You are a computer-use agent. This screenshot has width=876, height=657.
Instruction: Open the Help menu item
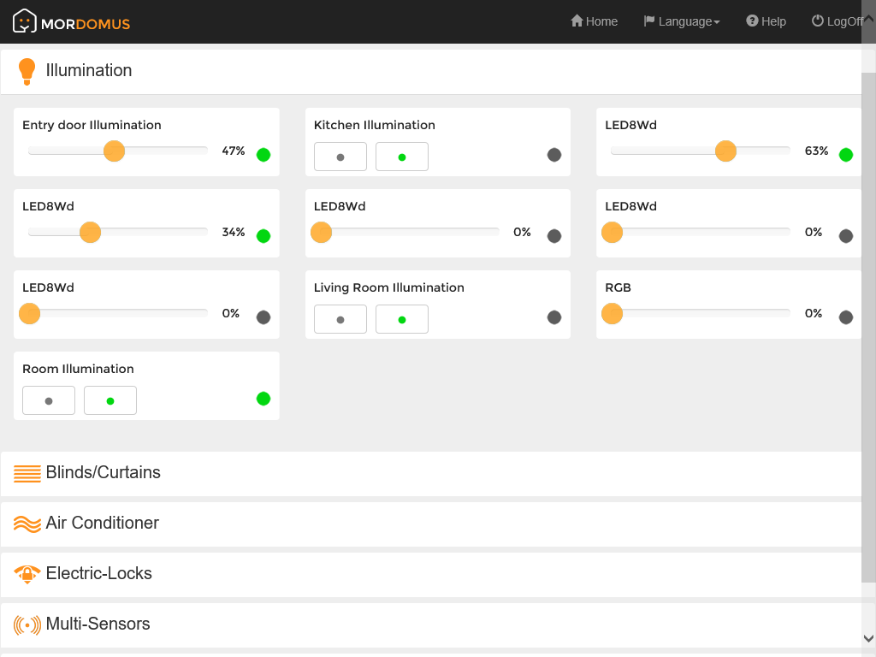pyautogui.click(x=766, y=21)
